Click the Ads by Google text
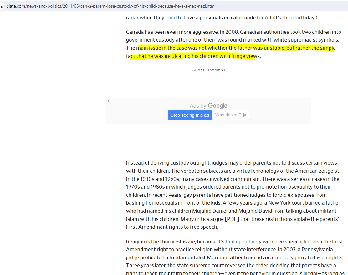This screenshot has height=275, width=348. click(x=208, y=106)
